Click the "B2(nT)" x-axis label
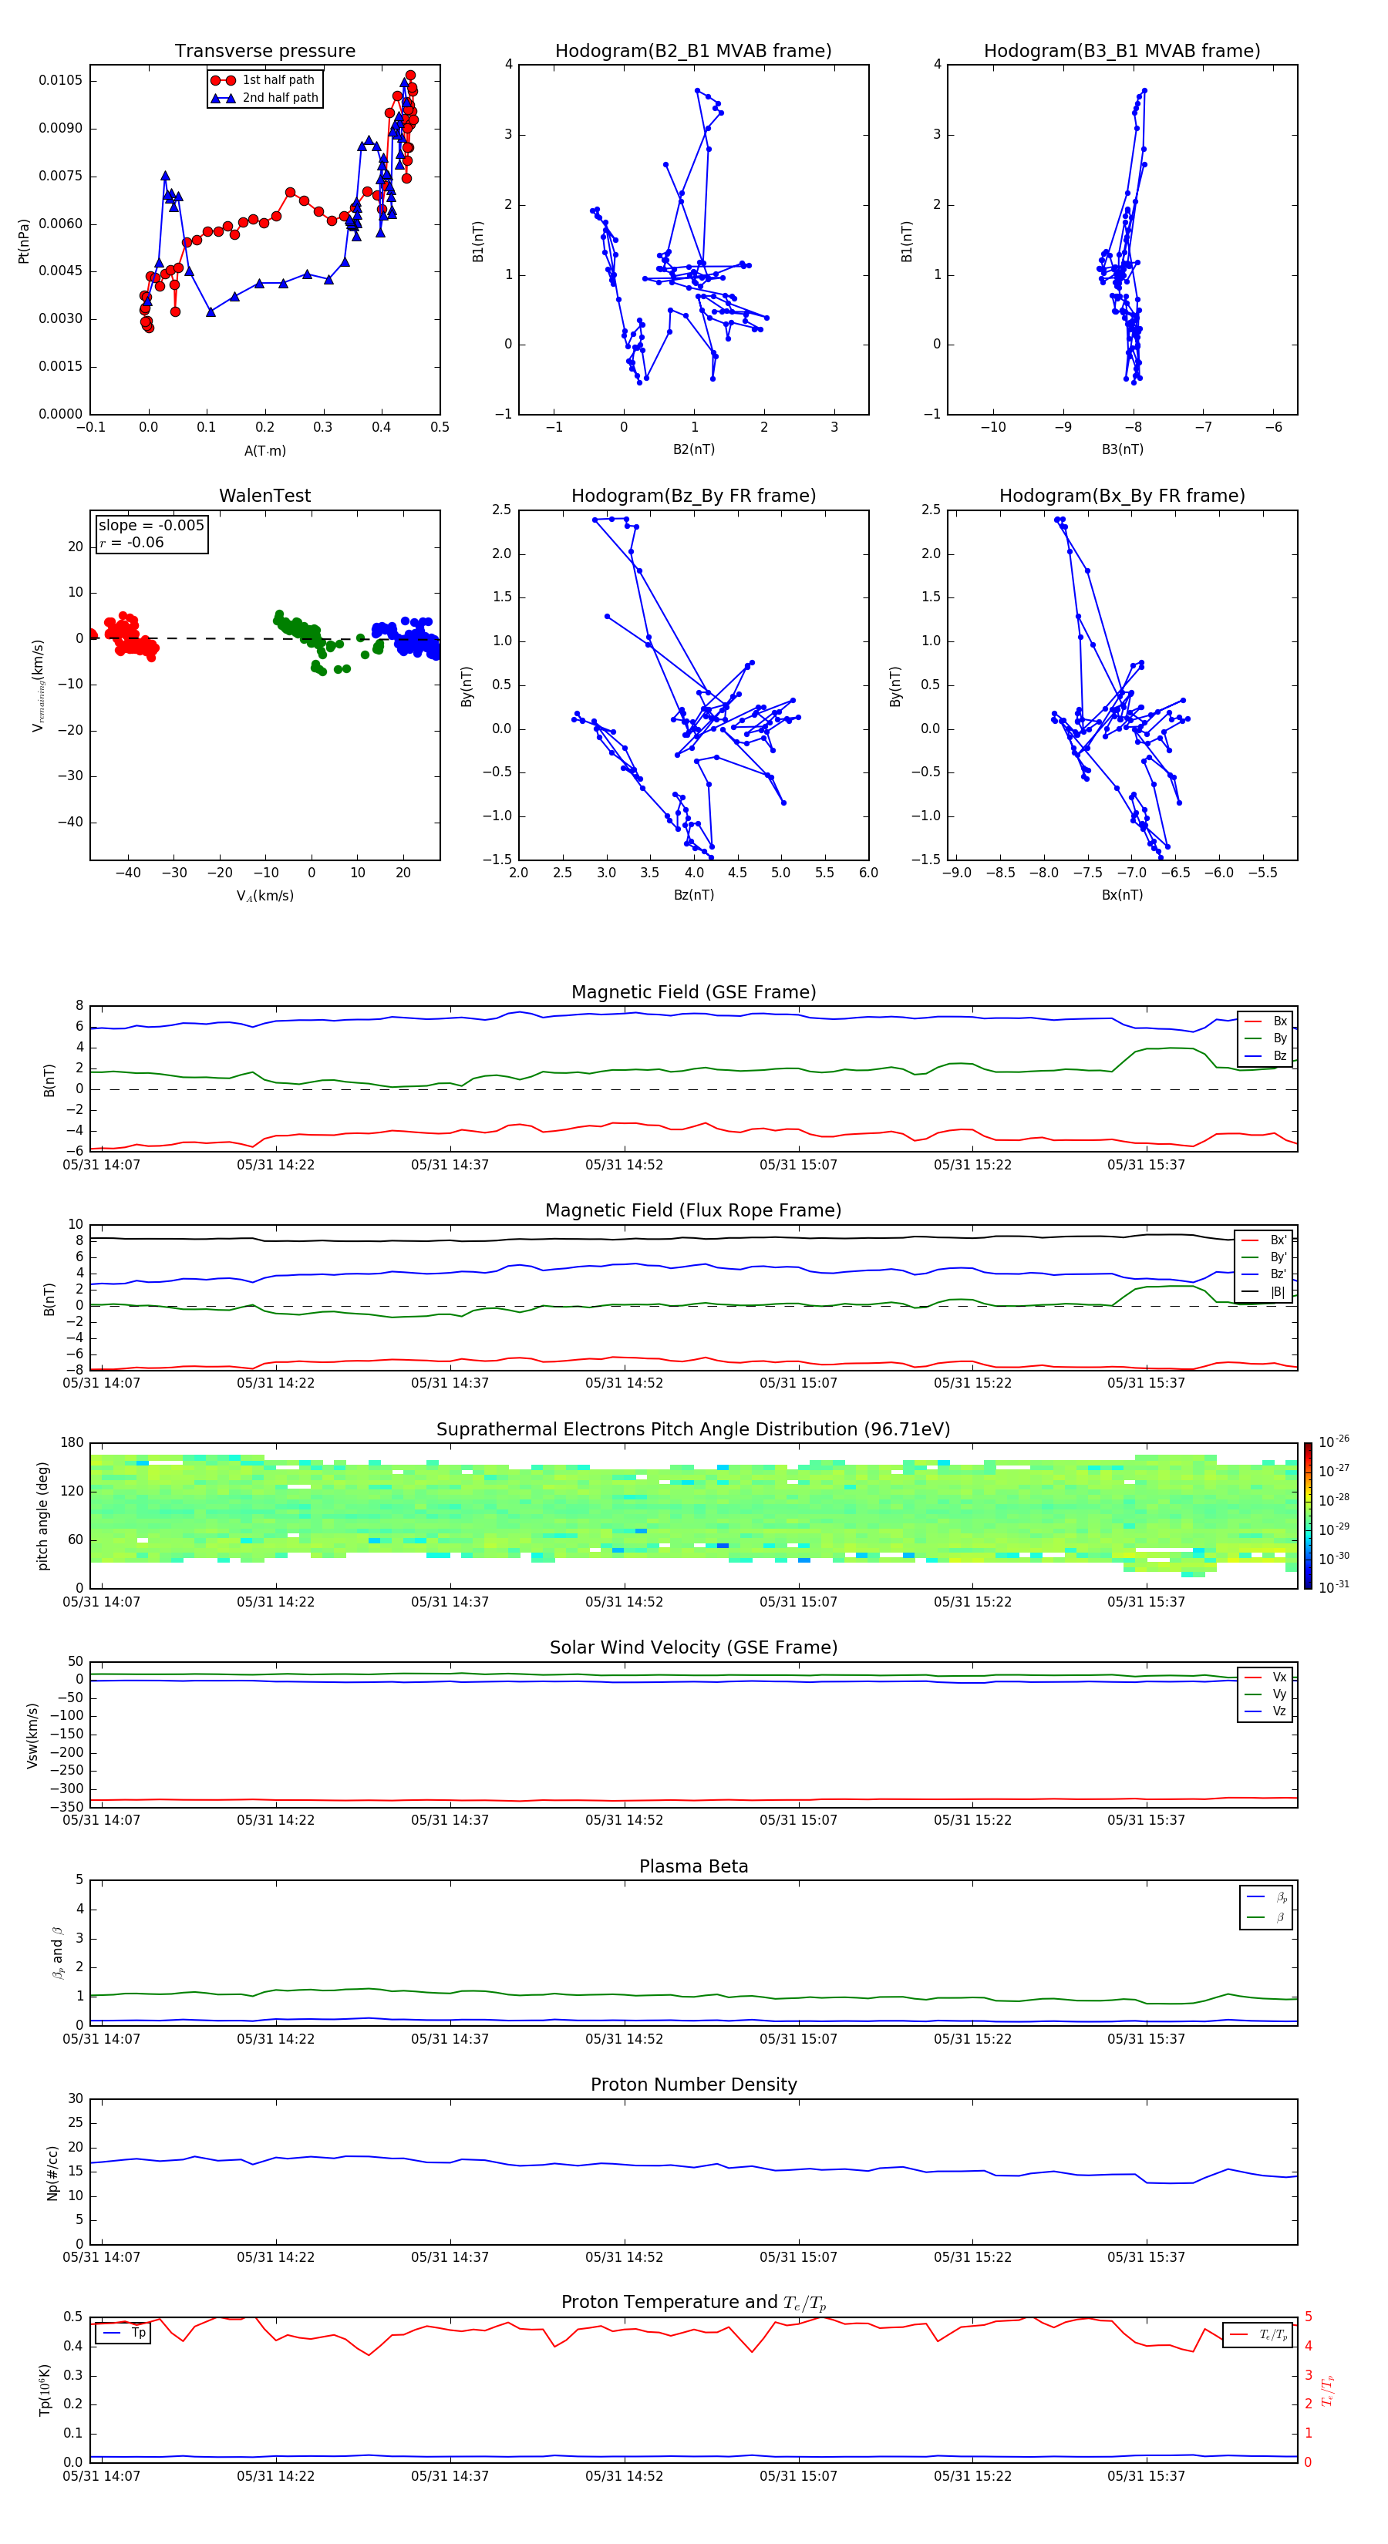This screenshot has height=2544, width=1388. coord(693,449)
